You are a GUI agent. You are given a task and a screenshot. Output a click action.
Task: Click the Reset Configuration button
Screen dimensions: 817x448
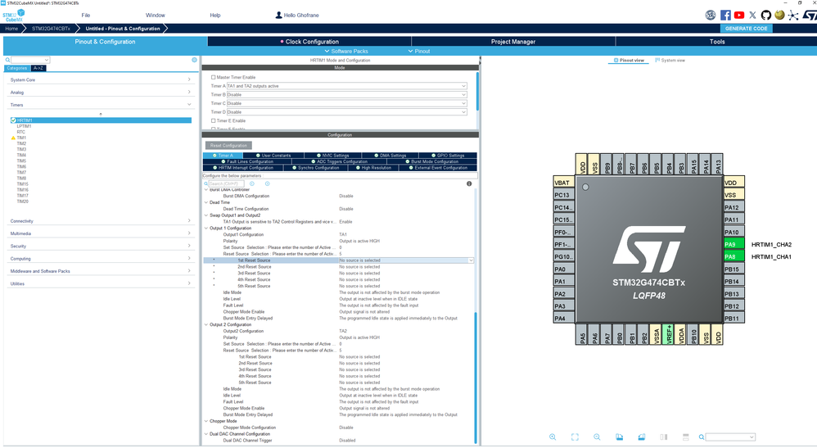[228, 146]
